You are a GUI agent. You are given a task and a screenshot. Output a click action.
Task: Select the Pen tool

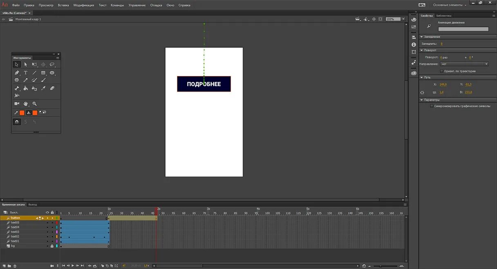coord(17,73)
